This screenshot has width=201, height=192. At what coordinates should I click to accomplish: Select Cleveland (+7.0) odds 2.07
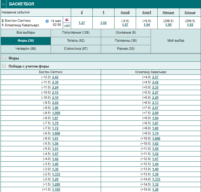(155, 108)
